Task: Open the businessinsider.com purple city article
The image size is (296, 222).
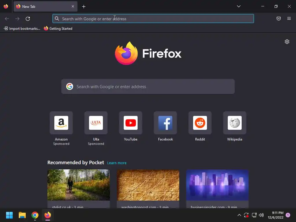Action: [217, 189]
